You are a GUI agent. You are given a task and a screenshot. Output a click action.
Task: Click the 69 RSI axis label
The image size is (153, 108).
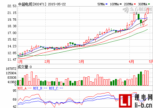[15, 99]
